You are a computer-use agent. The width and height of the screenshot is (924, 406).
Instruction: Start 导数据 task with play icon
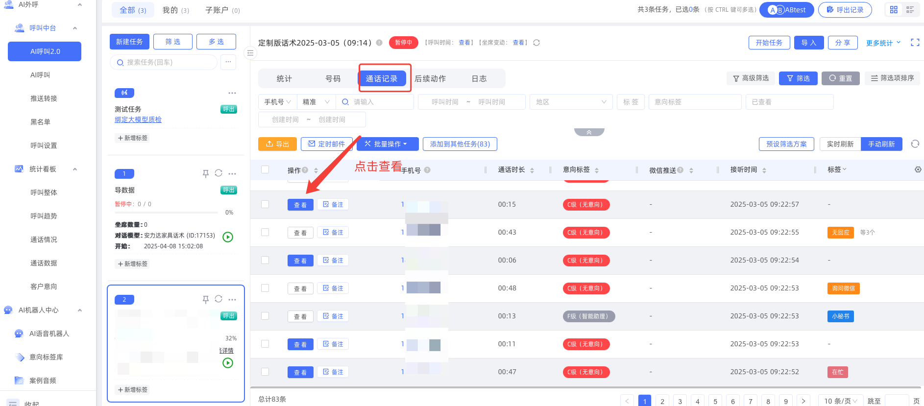coord(228,237)
